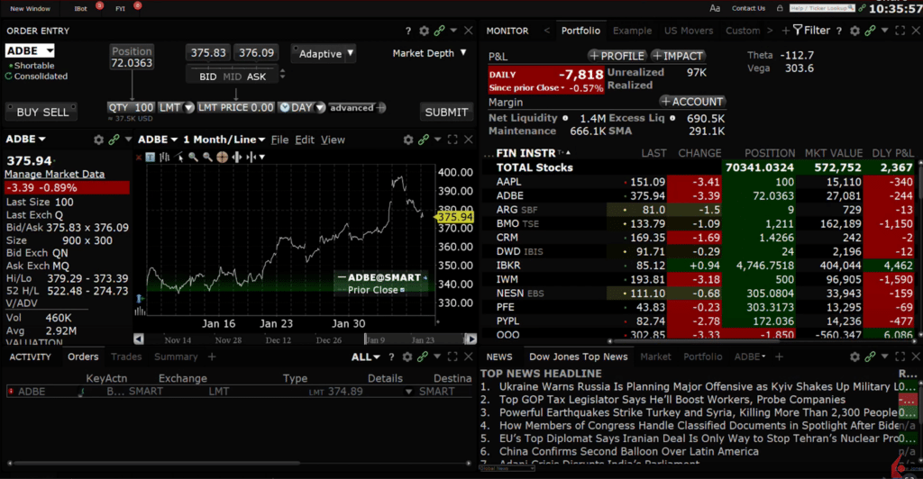Click the ACCOUNT button
This screenshot has width=923, height=479.
691,102
